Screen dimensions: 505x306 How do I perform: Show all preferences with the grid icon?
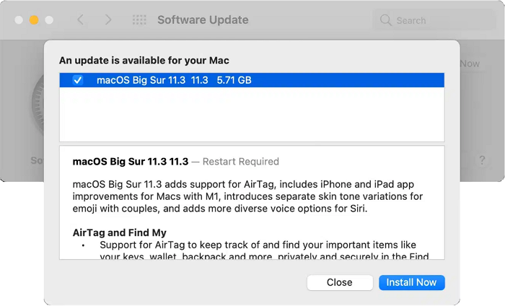(139, 20)
